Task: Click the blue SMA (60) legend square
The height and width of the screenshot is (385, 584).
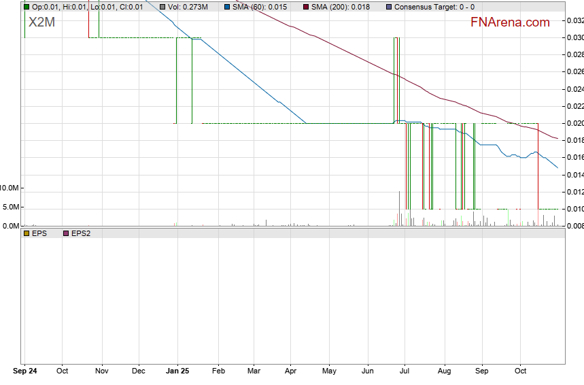Action: 227,7
